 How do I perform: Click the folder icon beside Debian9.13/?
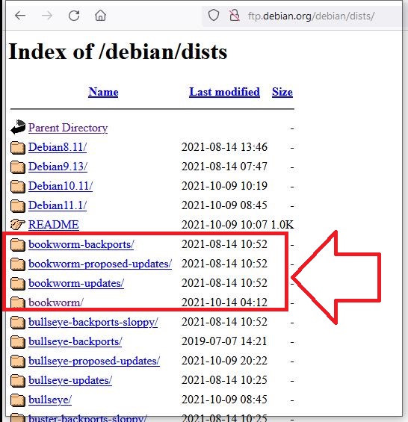18,167
